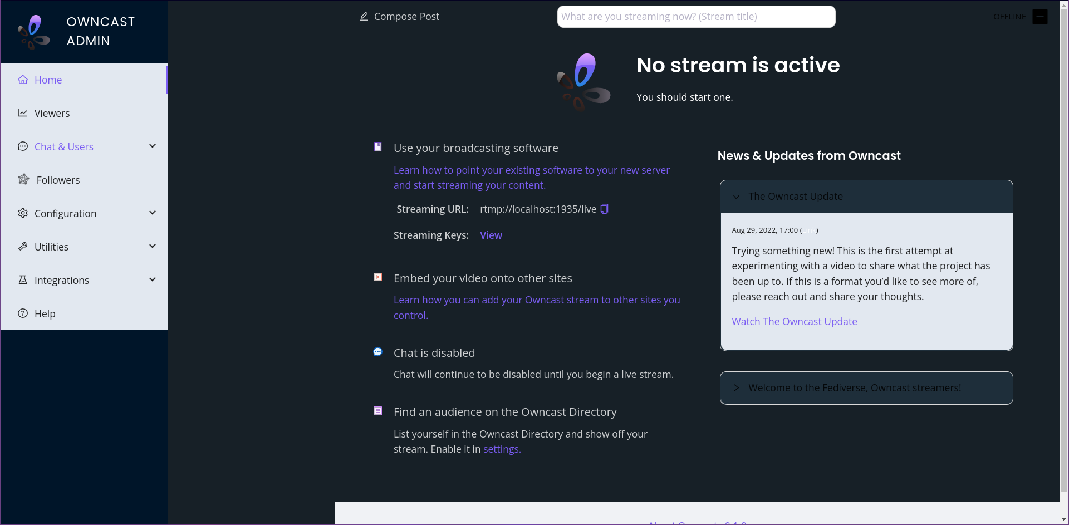The image size is (1069, 525).
Task: Open Help via the question mark icon
Action: pos(22,313)
